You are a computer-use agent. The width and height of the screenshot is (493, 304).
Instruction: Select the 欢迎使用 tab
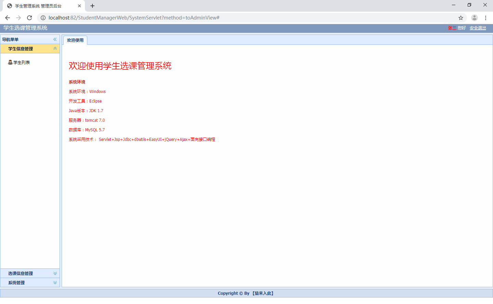tap(75, 40)
